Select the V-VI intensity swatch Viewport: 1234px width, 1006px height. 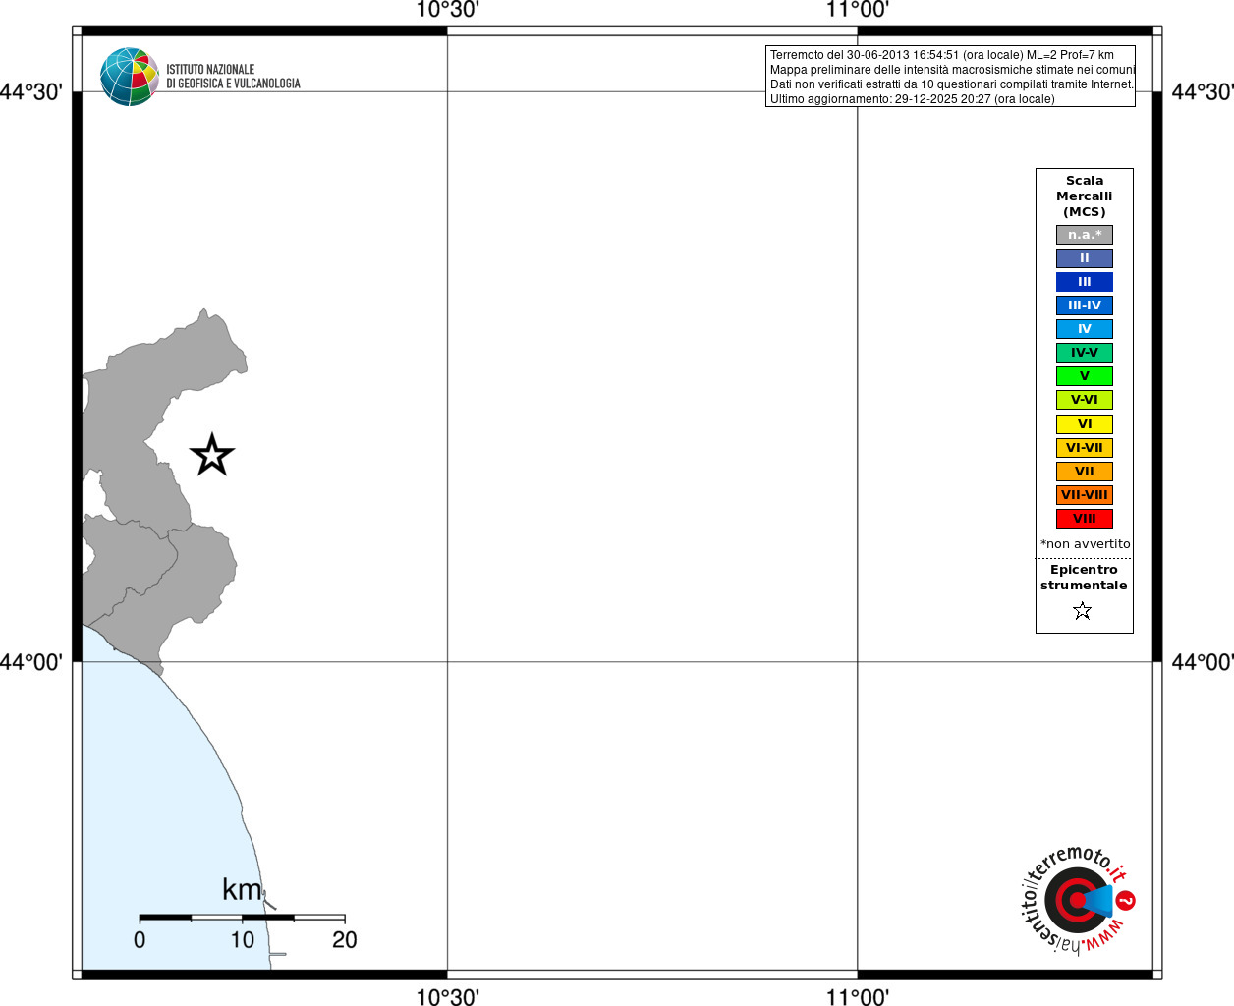click(x=1085, y=400)
